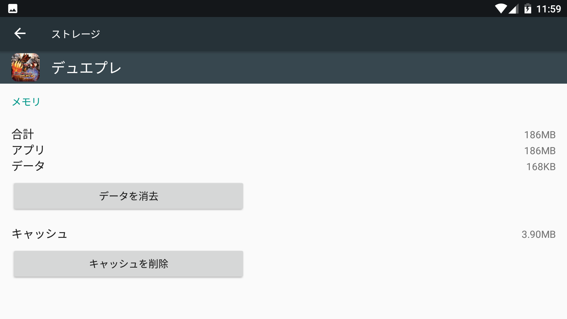This screenshot has width=567, height=319.
Task: Tap the image notification icon in status bar
Action: click(x=13, y=9)
